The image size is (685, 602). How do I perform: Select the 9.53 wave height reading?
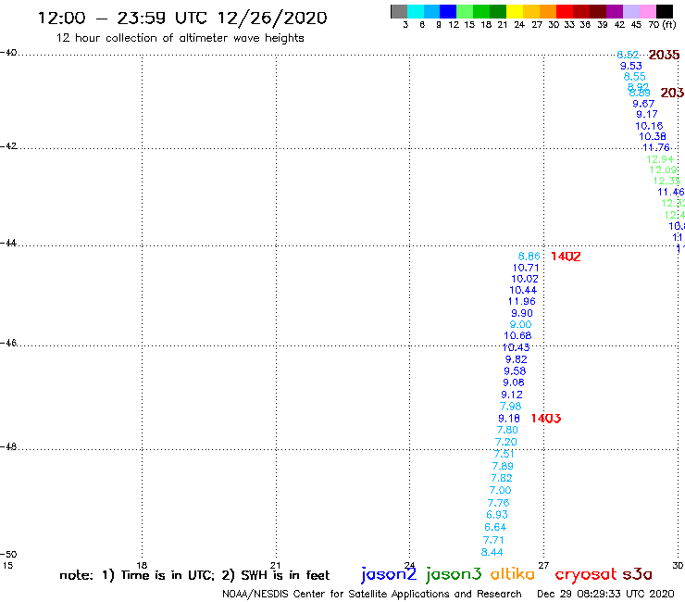[631, 66]
